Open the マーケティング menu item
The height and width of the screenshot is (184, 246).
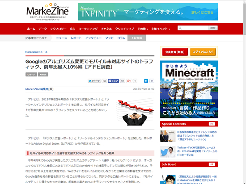88,29
